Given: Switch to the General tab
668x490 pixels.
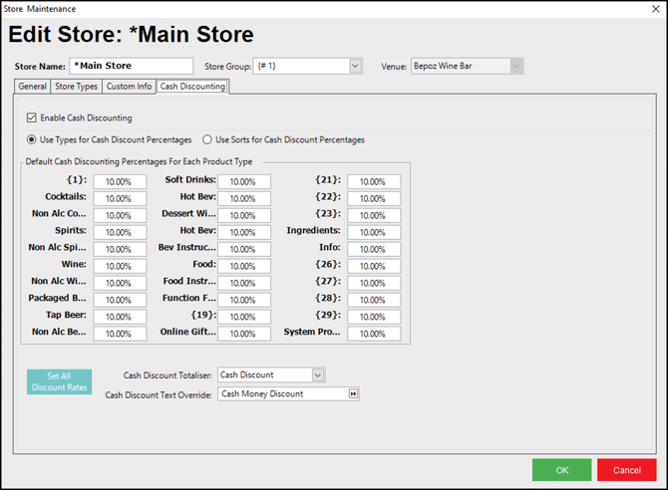Looking at the screenshot, I should click(32, 87).
